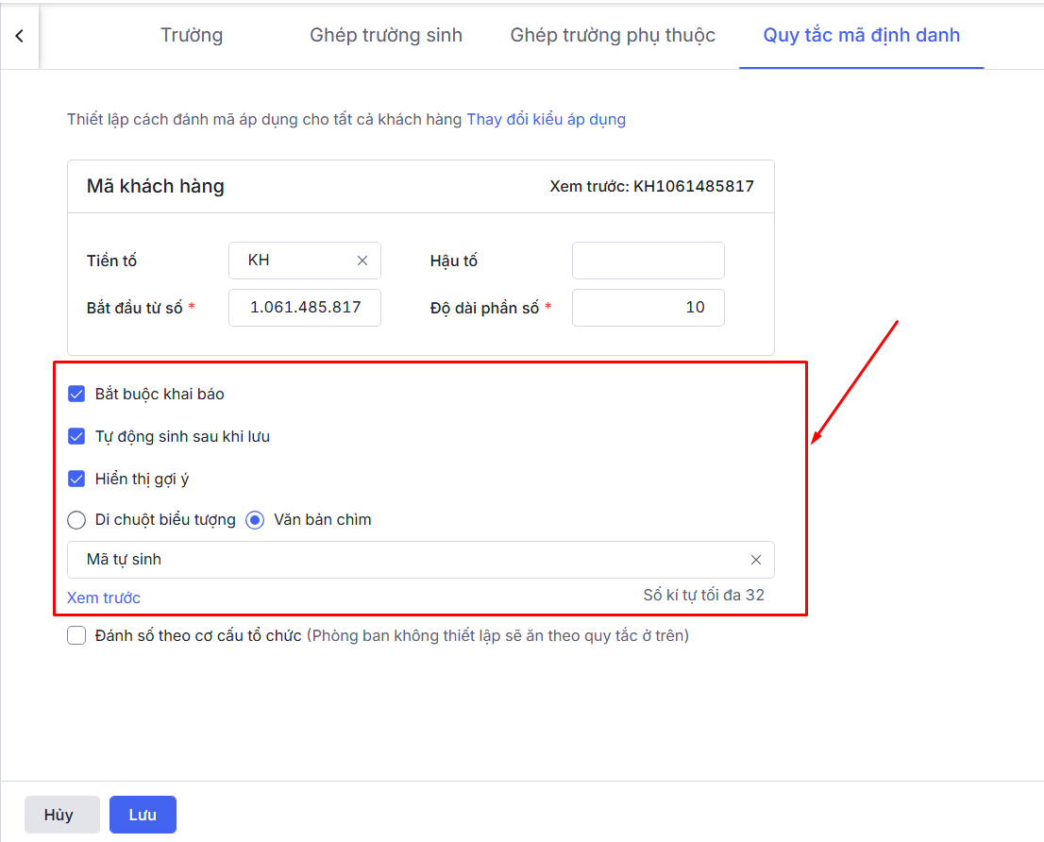Go to Ghép trường phụ thuộc tab
This screenshot has width=1044, height=842.
(613, 36)
